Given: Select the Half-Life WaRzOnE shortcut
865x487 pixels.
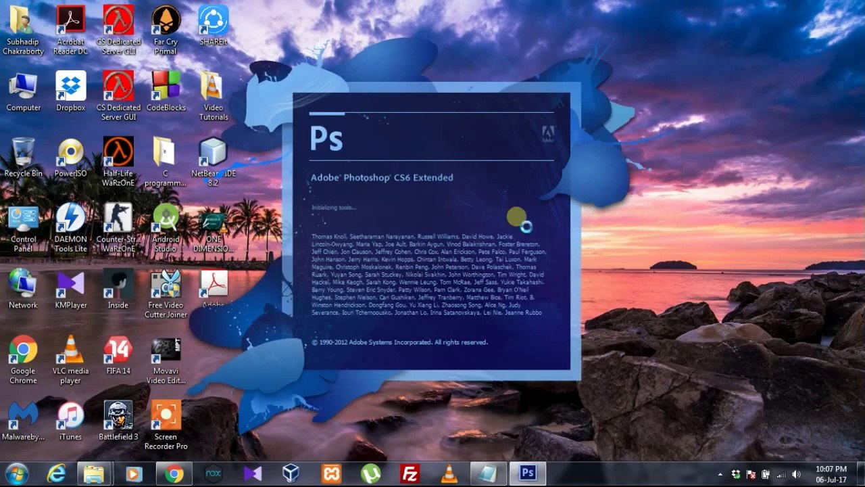Looking at the screenshot, I should point(118,162).
